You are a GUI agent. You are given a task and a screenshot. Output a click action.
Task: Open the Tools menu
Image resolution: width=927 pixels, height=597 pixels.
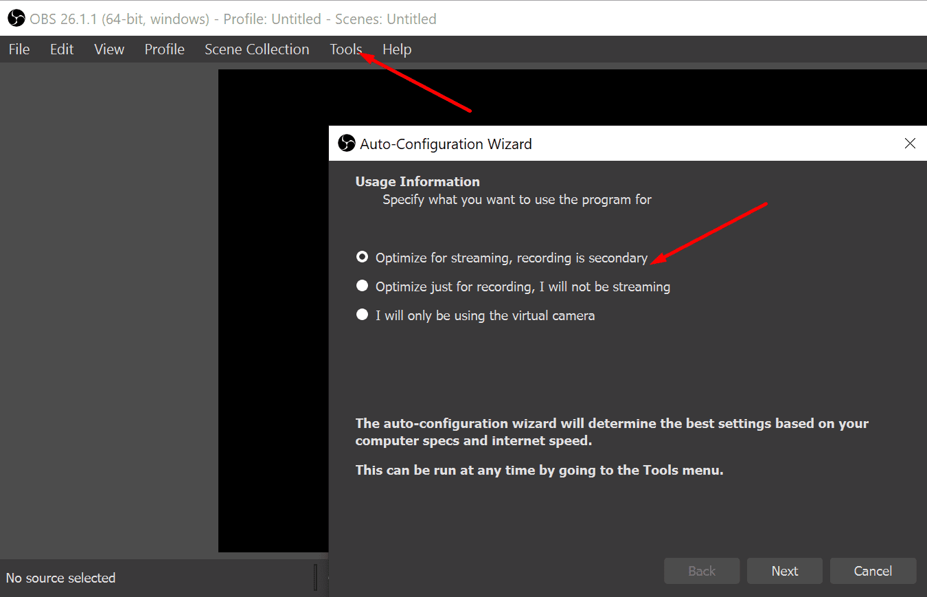pyautogui.click(x=346, y=49)
